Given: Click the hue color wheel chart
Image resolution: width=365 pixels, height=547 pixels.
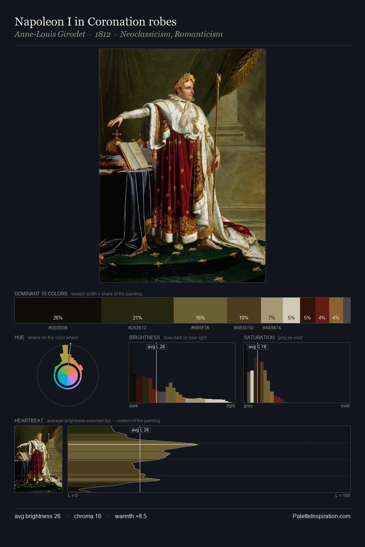Looking at the screenshot, I should pos(68,375).
